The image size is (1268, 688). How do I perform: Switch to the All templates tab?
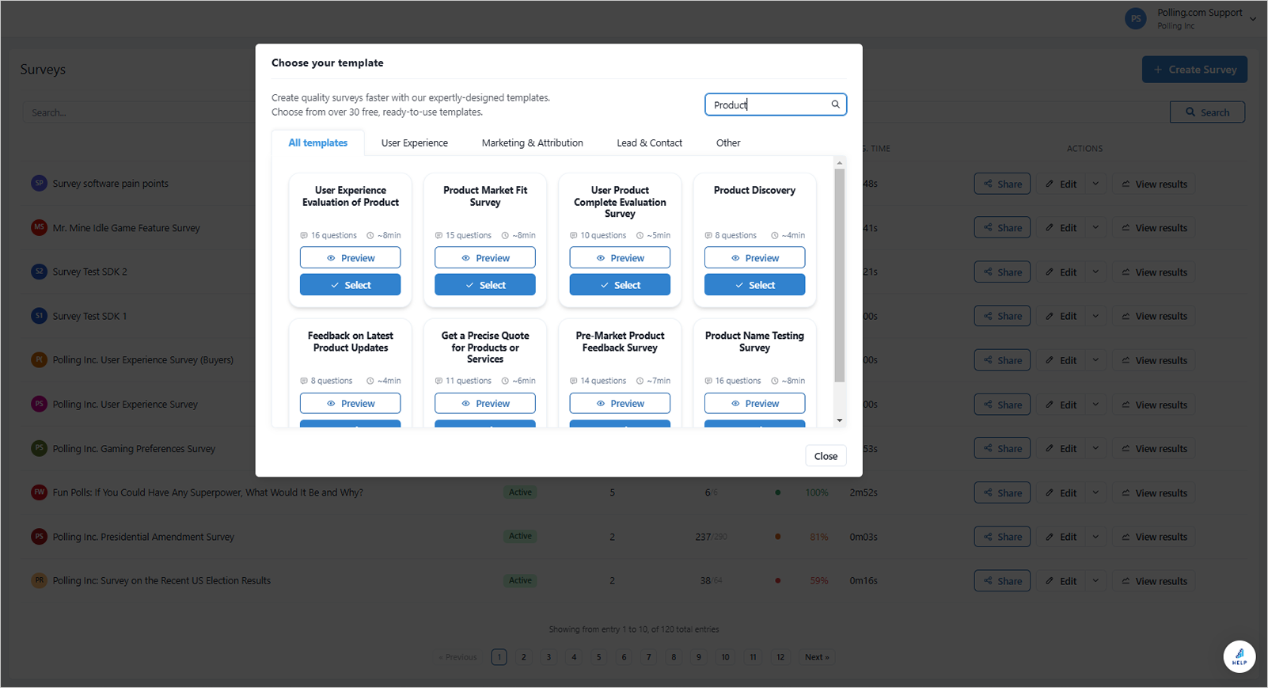(x=318, y=143)
